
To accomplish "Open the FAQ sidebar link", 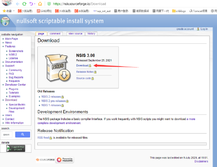I will coord(11,74).
